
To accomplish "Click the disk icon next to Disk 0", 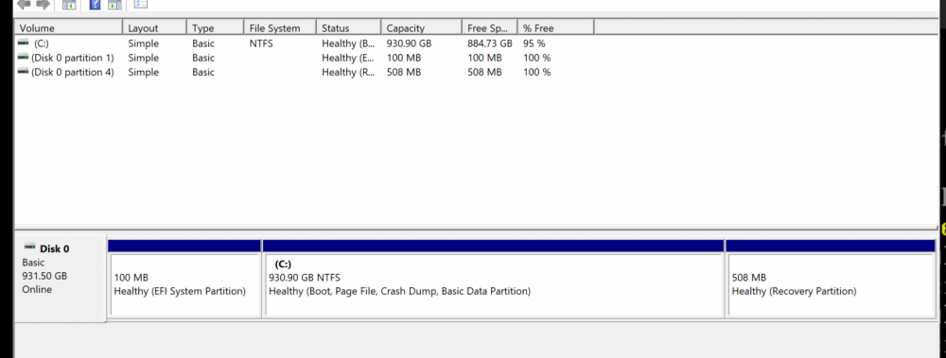I will click(x=29, y=247).
